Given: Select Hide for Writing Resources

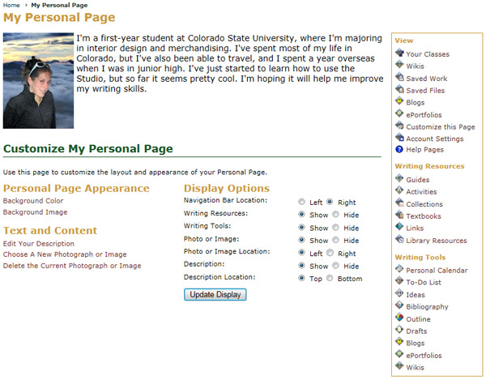Looking at the screenshot, I should click(335, 215).
